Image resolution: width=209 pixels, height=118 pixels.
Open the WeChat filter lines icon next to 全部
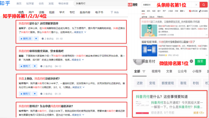pos(144,71)
